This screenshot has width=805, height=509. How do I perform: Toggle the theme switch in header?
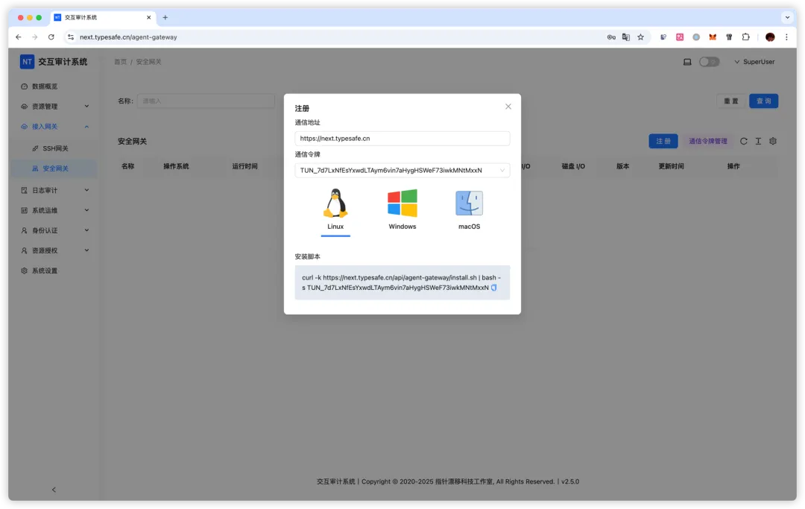coord(709,62)
